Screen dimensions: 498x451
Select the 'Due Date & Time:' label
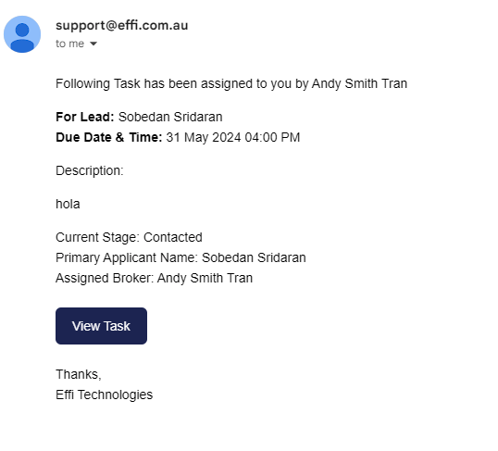109,137
